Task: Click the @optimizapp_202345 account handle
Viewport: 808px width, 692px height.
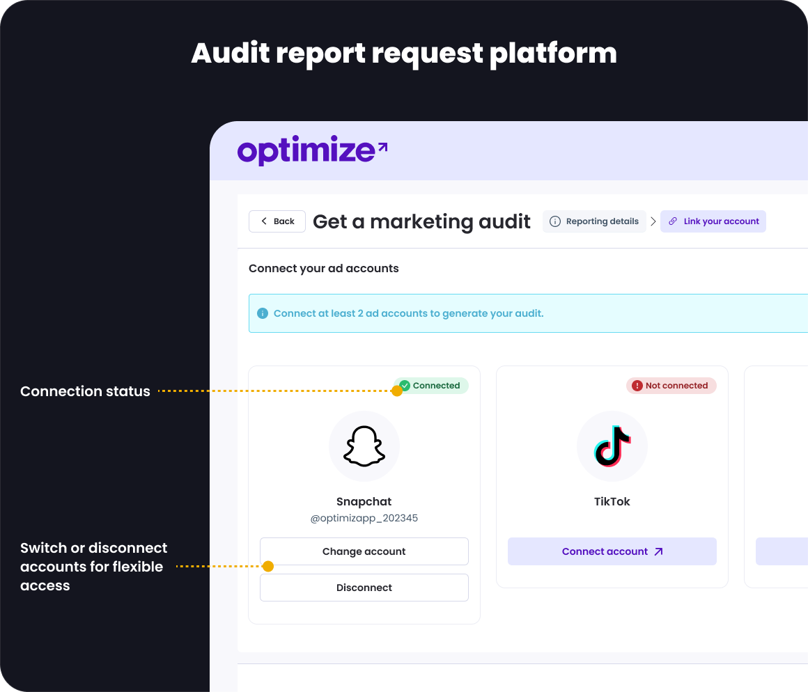Action: pyautogui.click(x=364, y=519)
